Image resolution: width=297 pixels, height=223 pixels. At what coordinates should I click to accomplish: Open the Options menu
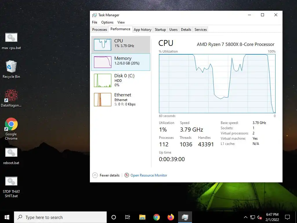[x=107, y=22]
